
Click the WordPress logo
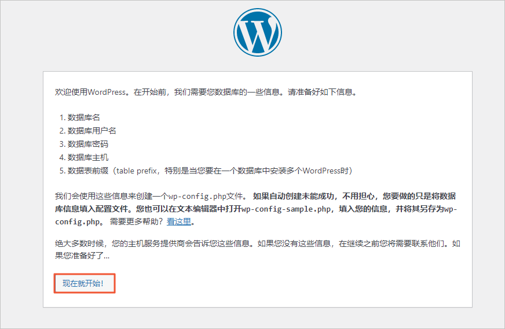(258, 32)
